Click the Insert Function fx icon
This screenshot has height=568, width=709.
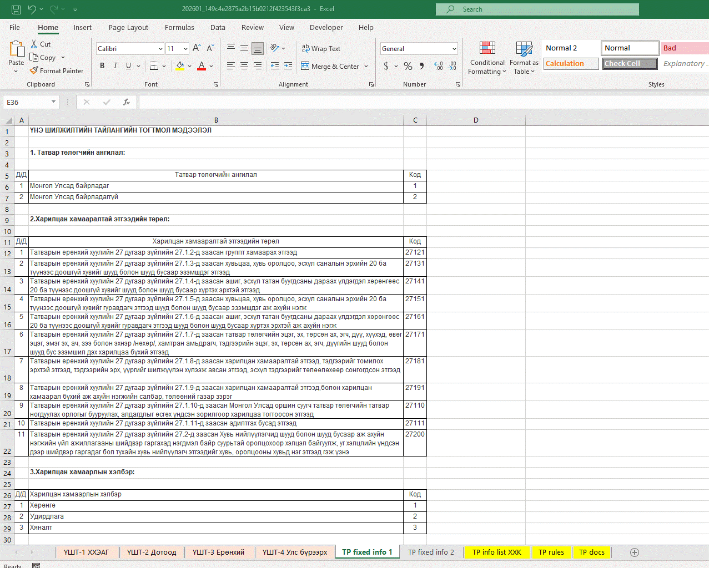click(x=127, y=102)
